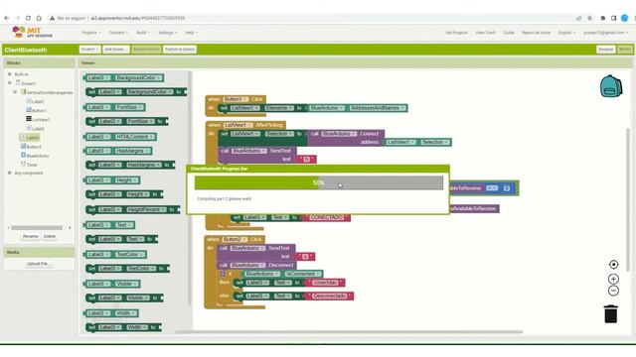Click the browser address bar URL
This screenshot has height=357, width=636.
pyautogui.click(x=138, y=18)
